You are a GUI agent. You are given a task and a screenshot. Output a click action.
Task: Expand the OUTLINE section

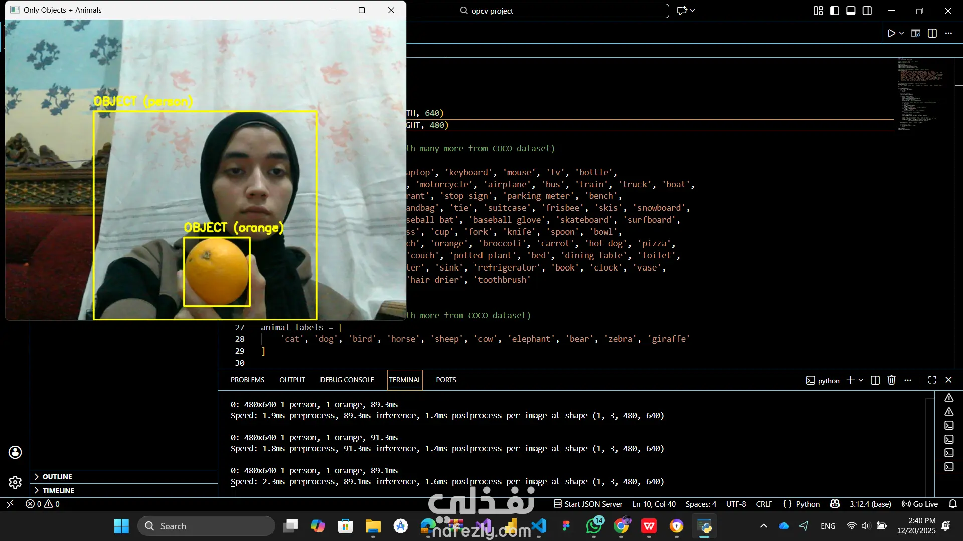(x=57, y=477)
